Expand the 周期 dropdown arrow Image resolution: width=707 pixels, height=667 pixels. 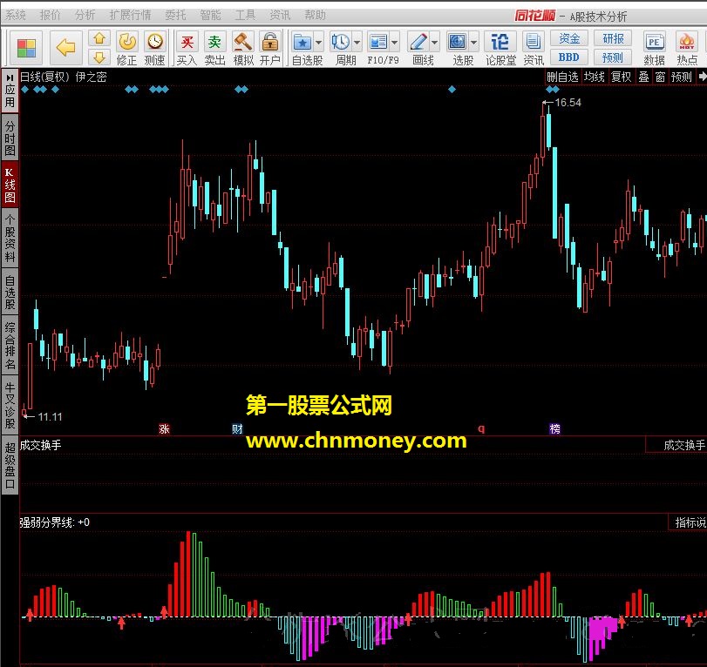click(x=357, y=43)
